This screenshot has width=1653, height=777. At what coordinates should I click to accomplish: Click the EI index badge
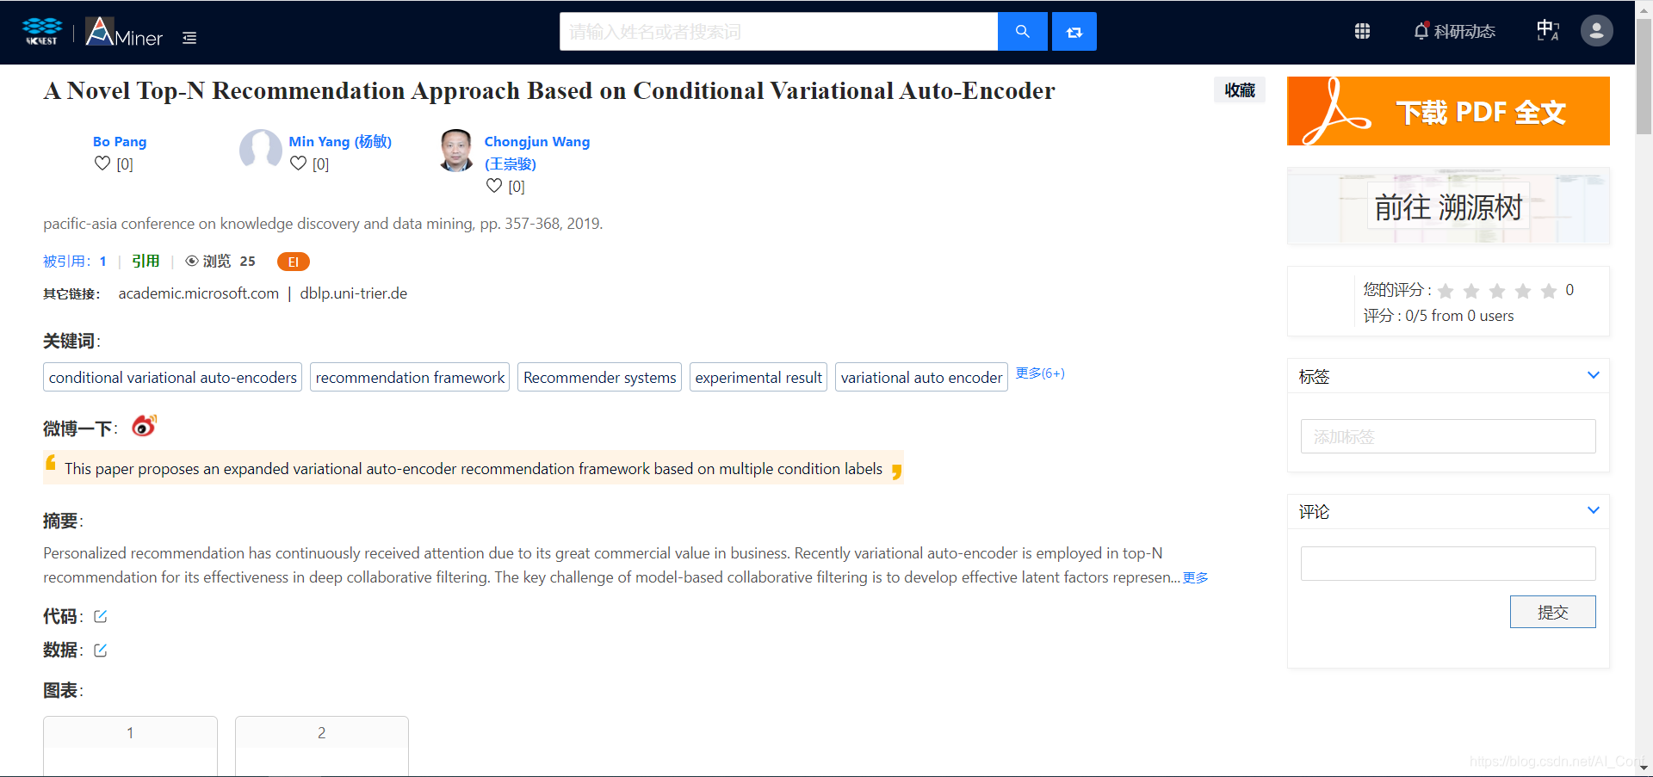tap(293, 262)
